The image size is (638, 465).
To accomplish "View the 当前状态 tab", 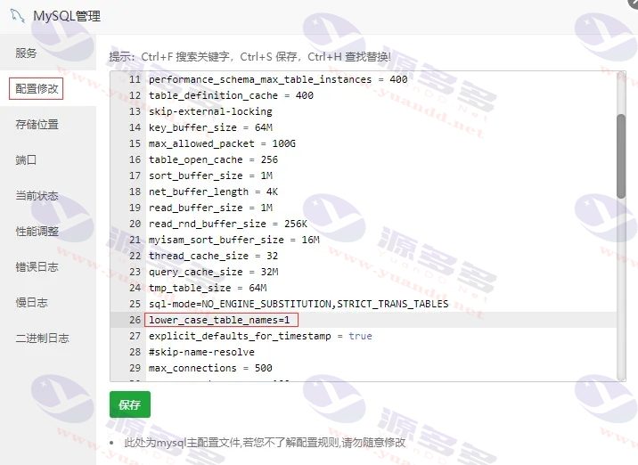I will pos(37,196).
